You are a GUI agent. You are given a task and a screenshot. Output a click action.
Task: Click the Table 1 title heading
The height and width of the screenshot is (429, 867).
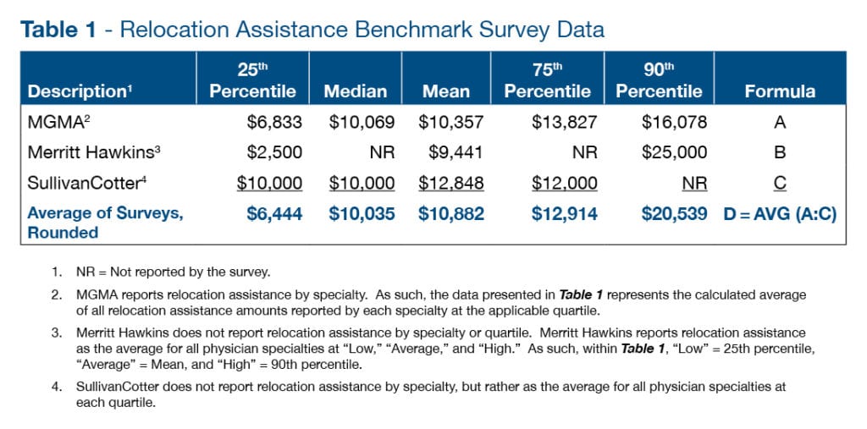pos(312,30)
